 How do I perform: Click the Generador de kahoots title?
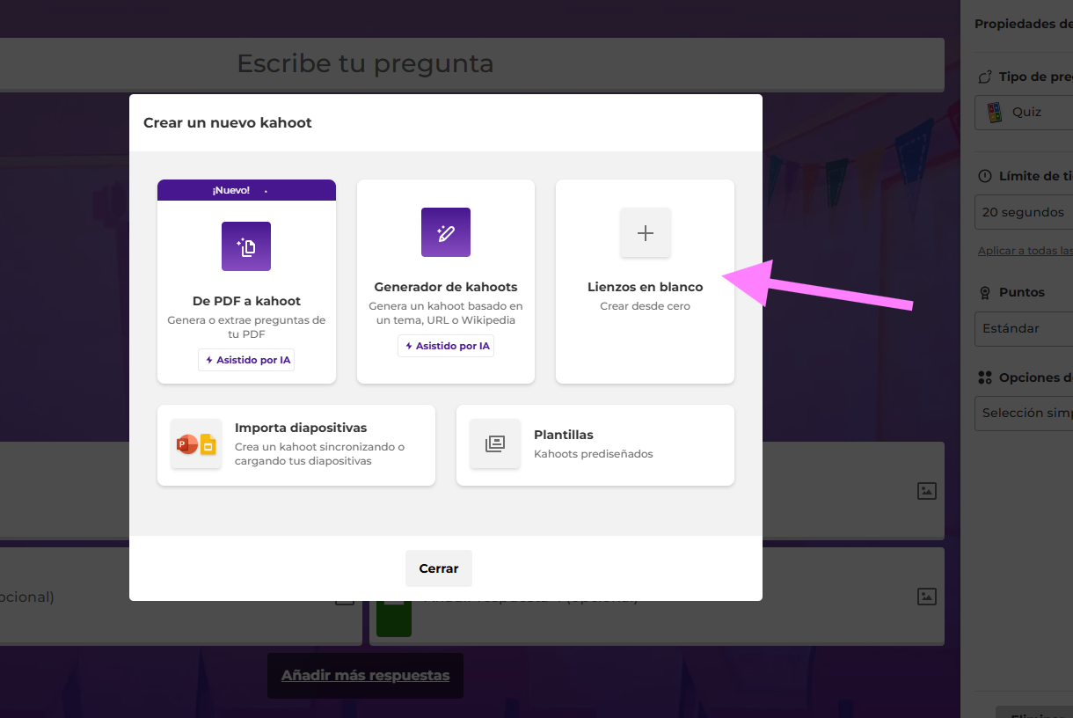(446, 287)
